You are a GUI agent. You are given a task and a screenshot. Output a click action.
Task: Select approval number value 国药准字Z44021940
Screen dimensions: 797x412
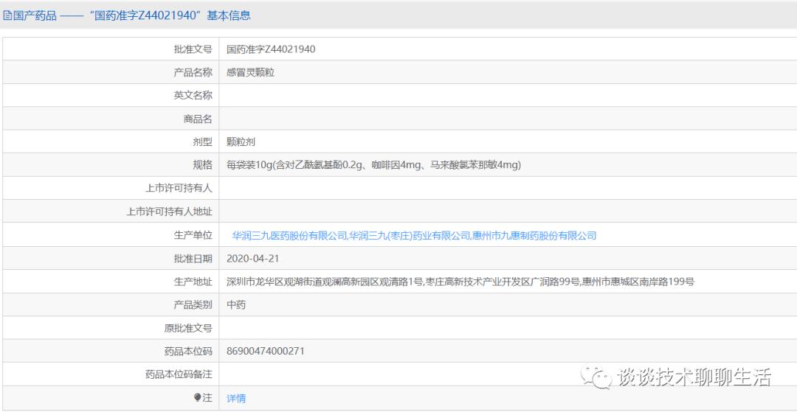(x=271, y=49)
